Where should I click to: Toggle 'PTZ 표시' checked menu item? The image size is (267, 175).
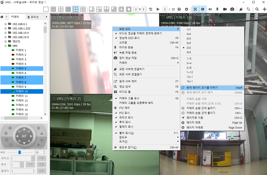click(x=124, y=113)
